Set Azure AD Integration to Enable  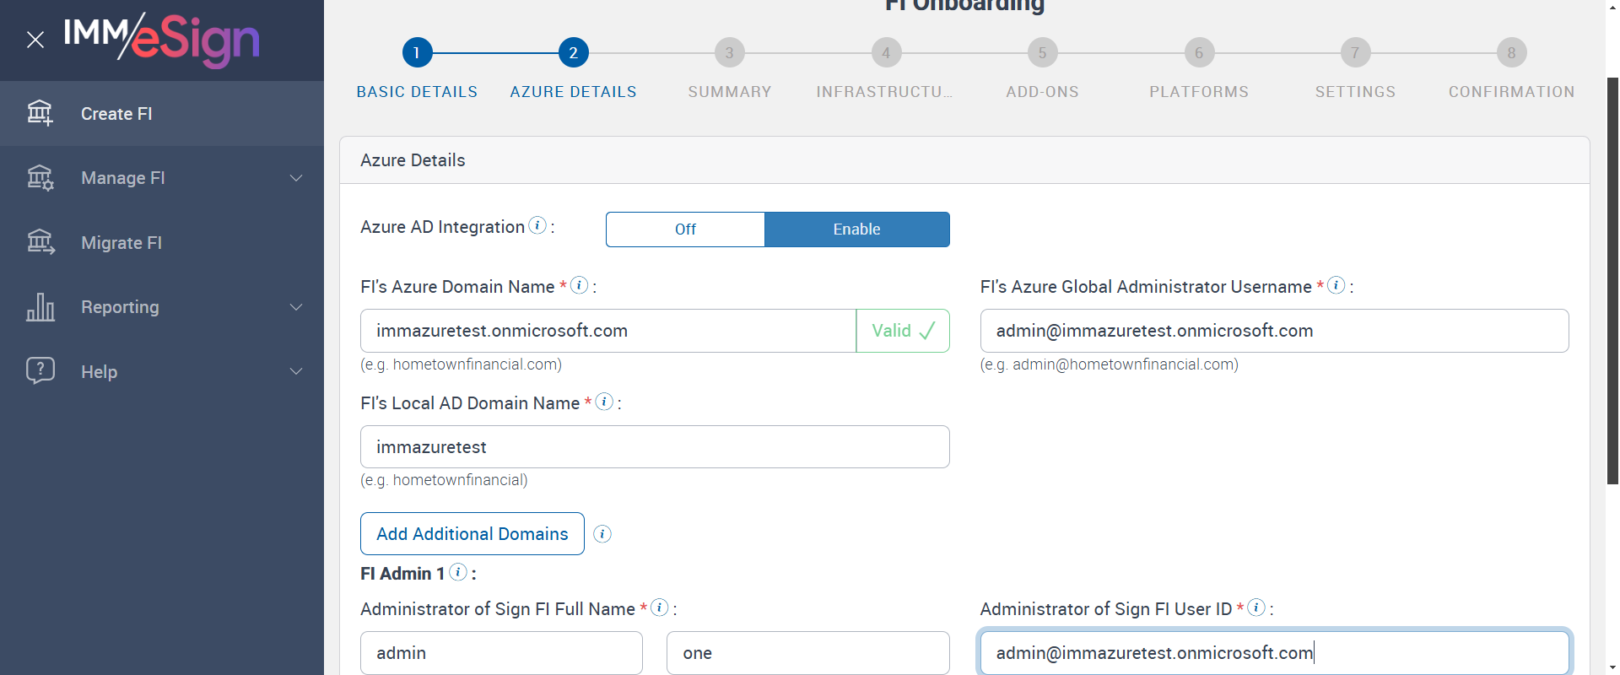(x=856, y=229)
